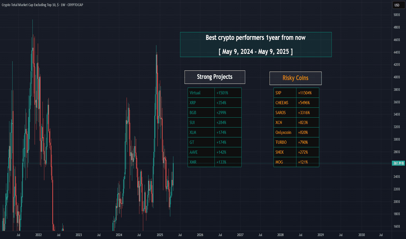The height and width of the screenshot is (239, 406).
Task: Click the 2023 label on time axis
Action: 78,235
